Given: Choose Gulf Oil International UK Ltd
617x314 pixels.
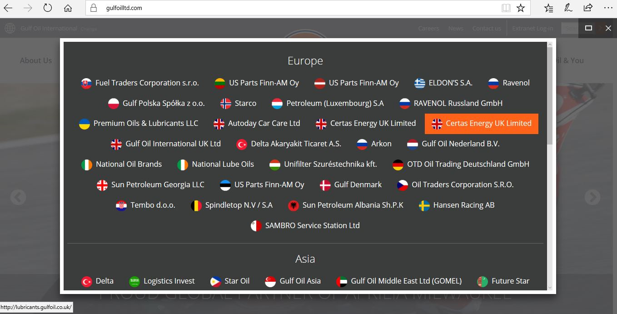Looking at the screenshot, I should click(166, 144).
